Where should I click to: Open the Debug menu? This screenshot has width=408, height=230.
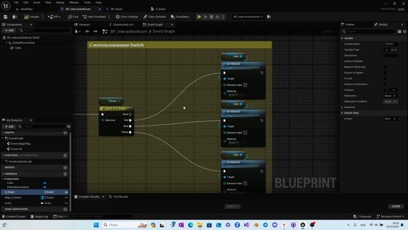tap(60, 3)
